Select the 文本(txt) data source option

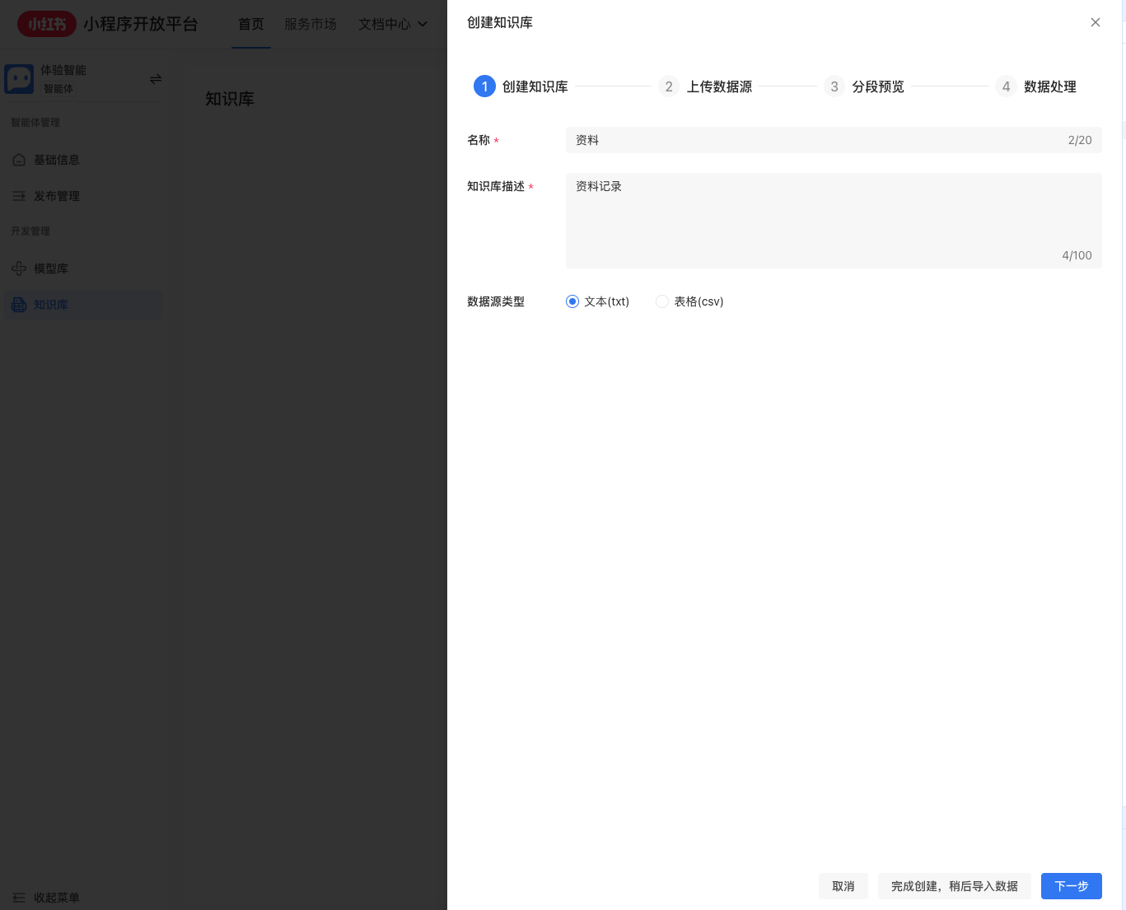click(x=572, y=301)
